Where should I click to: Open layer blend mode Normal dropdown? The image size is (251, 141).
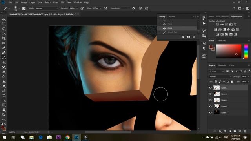click(x=220, y=77)
